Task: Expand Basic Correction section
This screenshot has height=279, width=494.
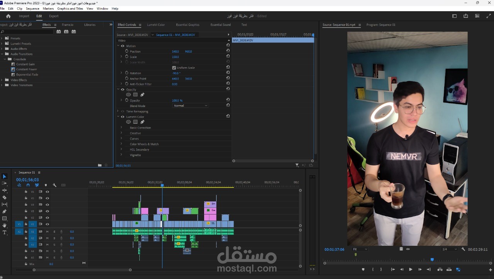Action: click(121, 128)
